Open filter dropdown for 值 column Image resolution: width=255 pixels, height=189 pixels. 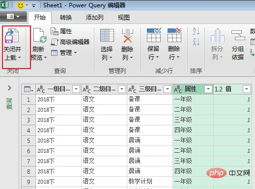point(247,89)
